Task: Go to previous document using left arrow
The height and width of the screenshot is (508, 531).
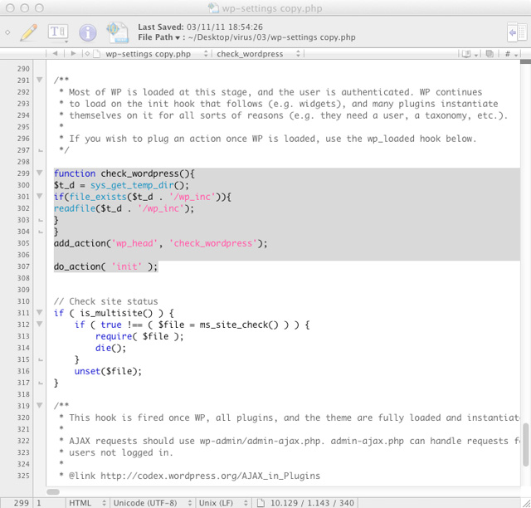Action: [55, 54]
